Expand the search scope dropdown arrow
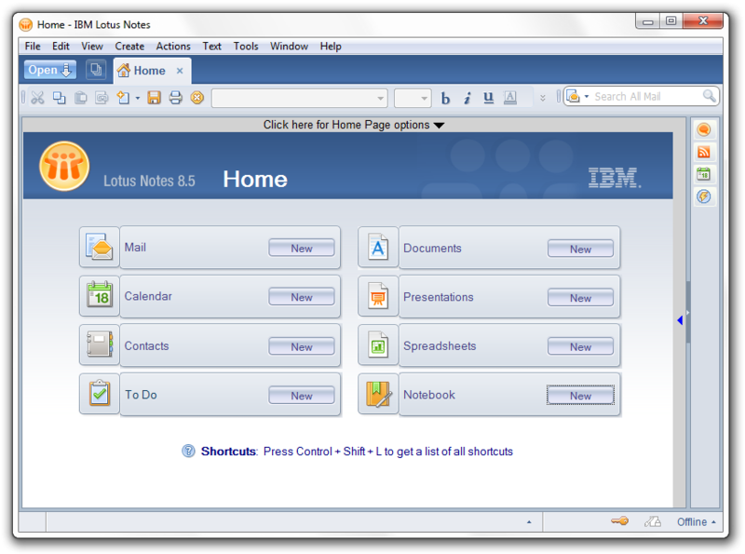The height and width of the screenshot is (554, 745). click(587, 97)
